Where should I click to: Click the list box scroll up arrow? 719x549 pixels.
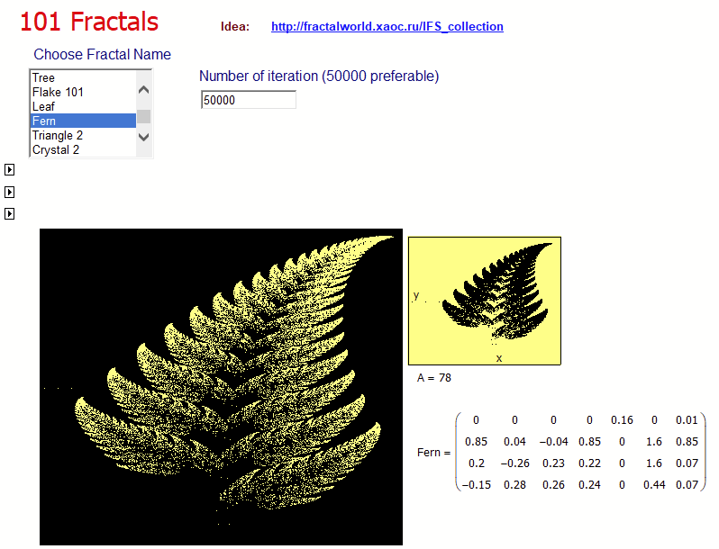tap(143, 90)
